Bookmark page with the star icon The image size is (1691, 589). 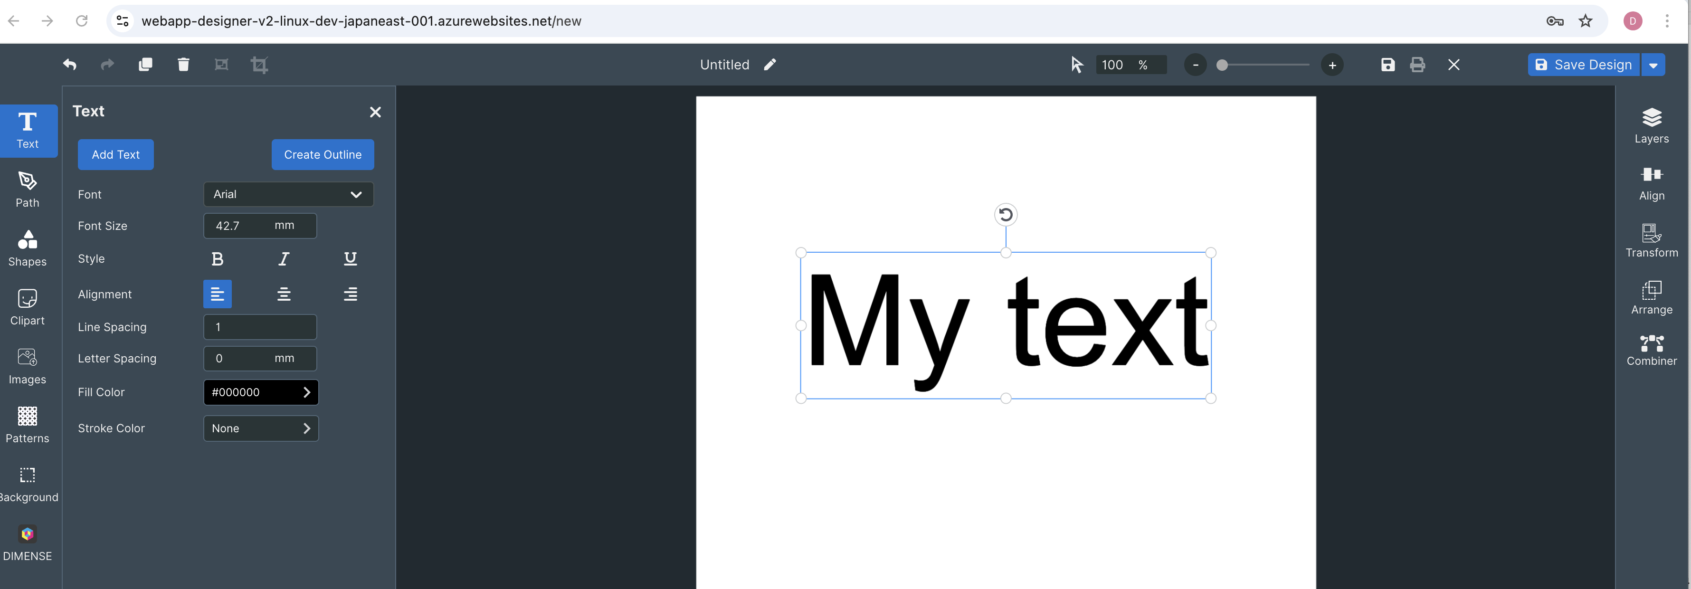(x=1586, y=21)
